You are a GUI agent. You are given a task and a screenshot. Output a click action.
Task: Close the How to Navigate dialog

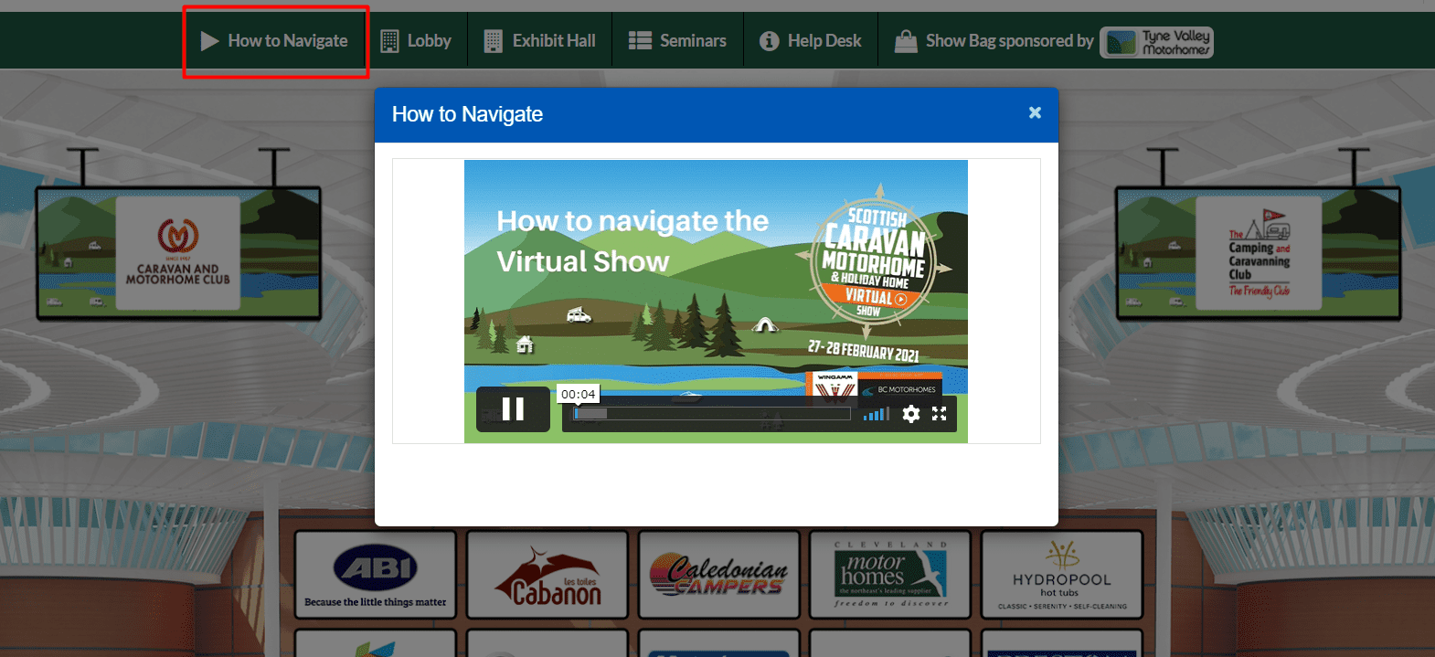[1035, 112]
